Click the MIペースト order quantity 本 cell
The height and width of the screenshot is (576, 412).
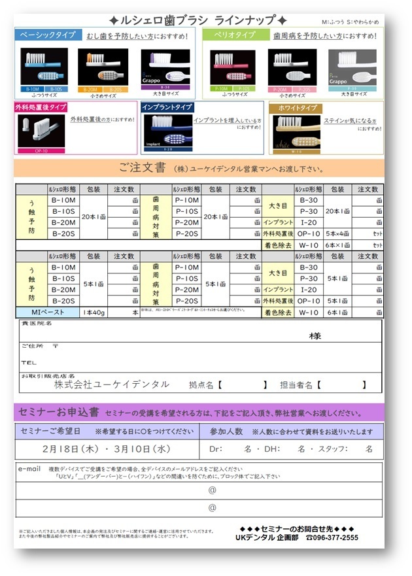(124, 313)
